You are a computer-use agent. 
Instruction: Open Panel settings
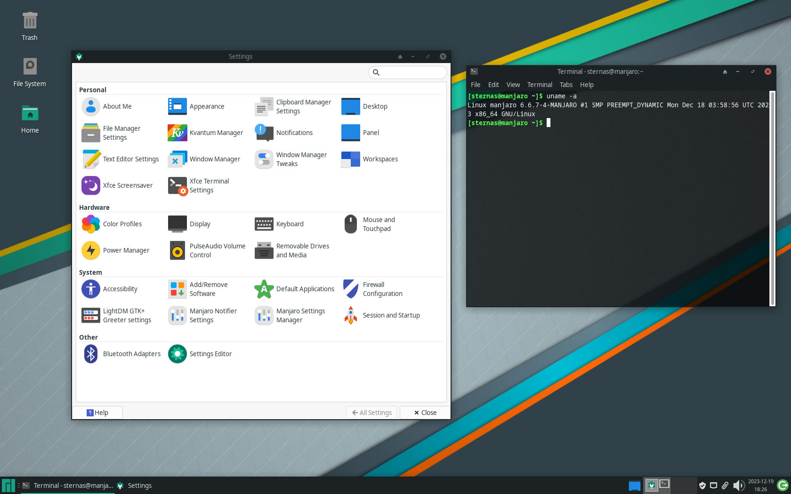tap(360, 133)
